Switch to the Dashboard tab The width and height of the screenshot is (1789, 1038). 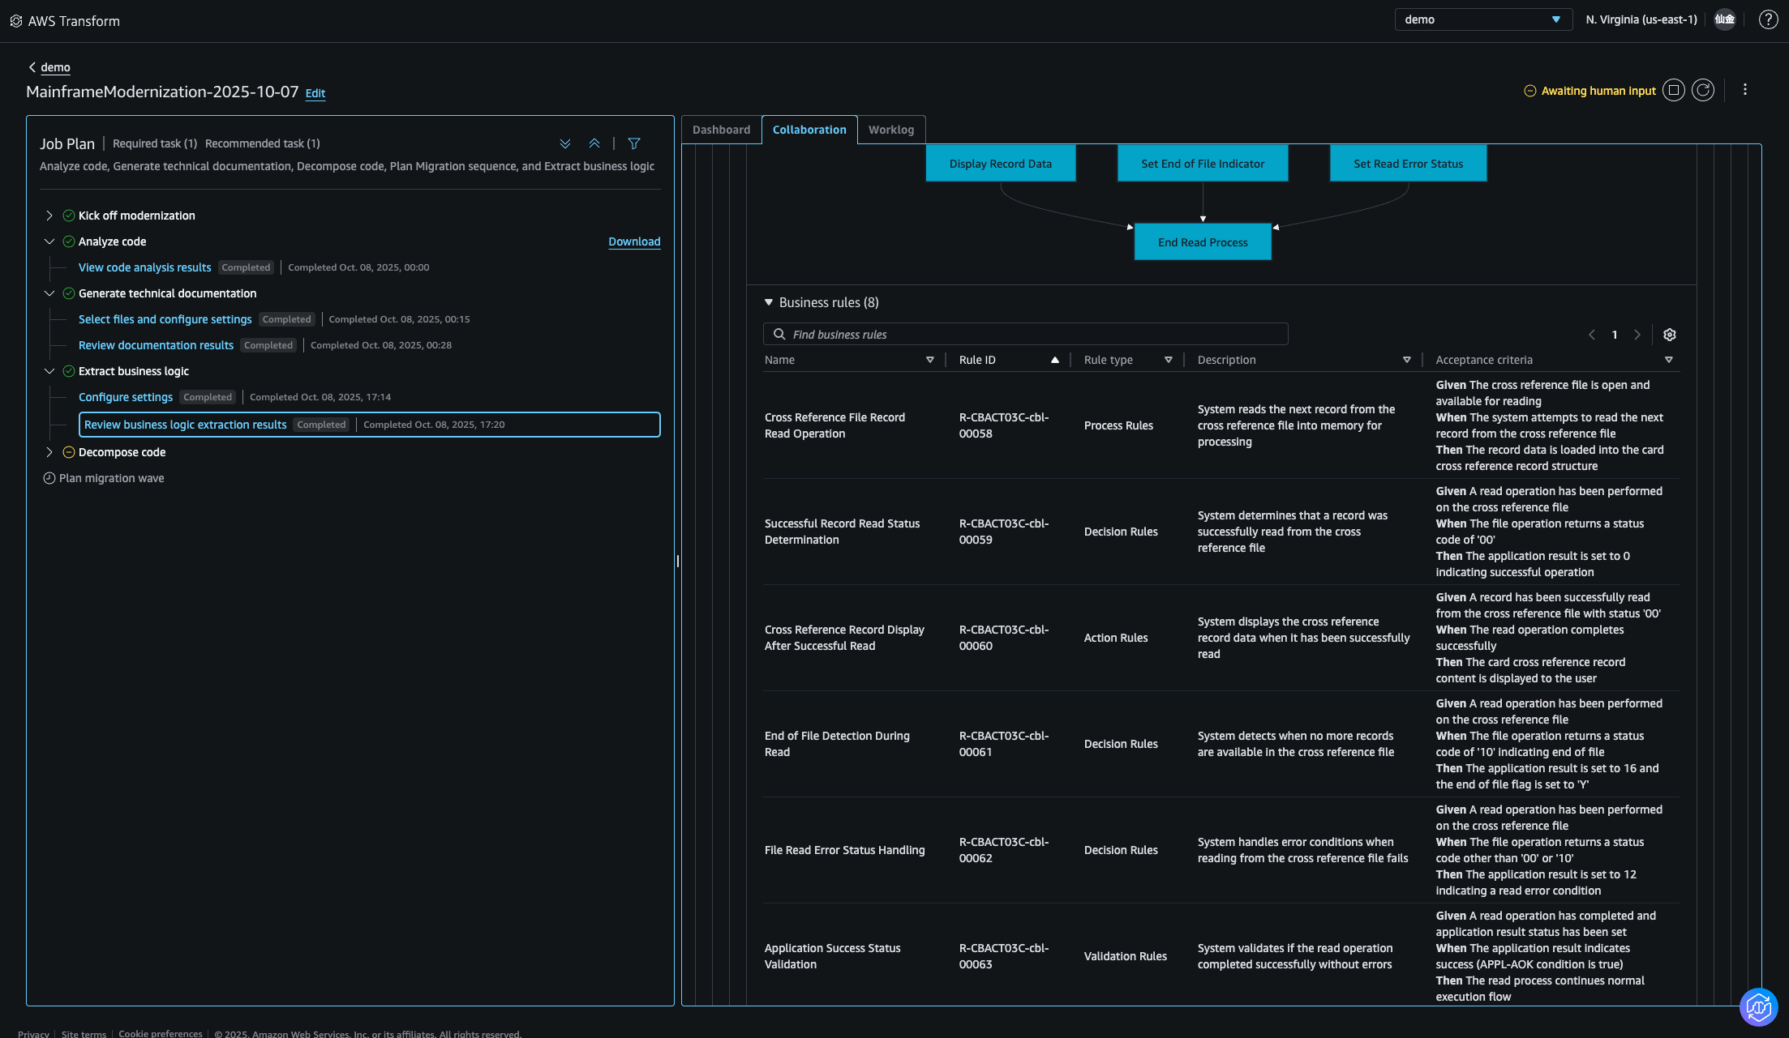[721, 130]
